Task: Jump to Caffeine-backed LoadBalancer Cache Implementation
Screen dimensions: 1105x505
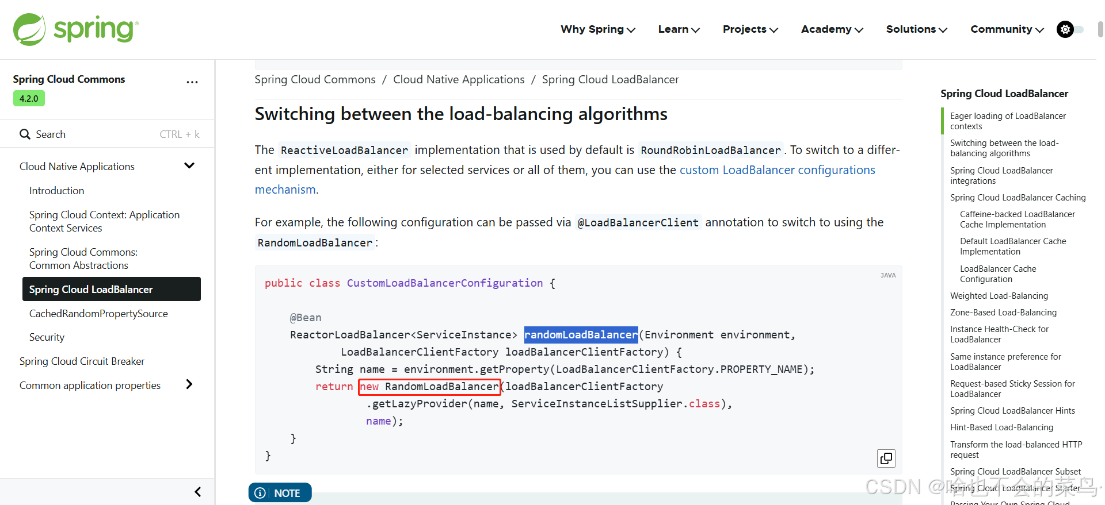Action: point(1017,219)
